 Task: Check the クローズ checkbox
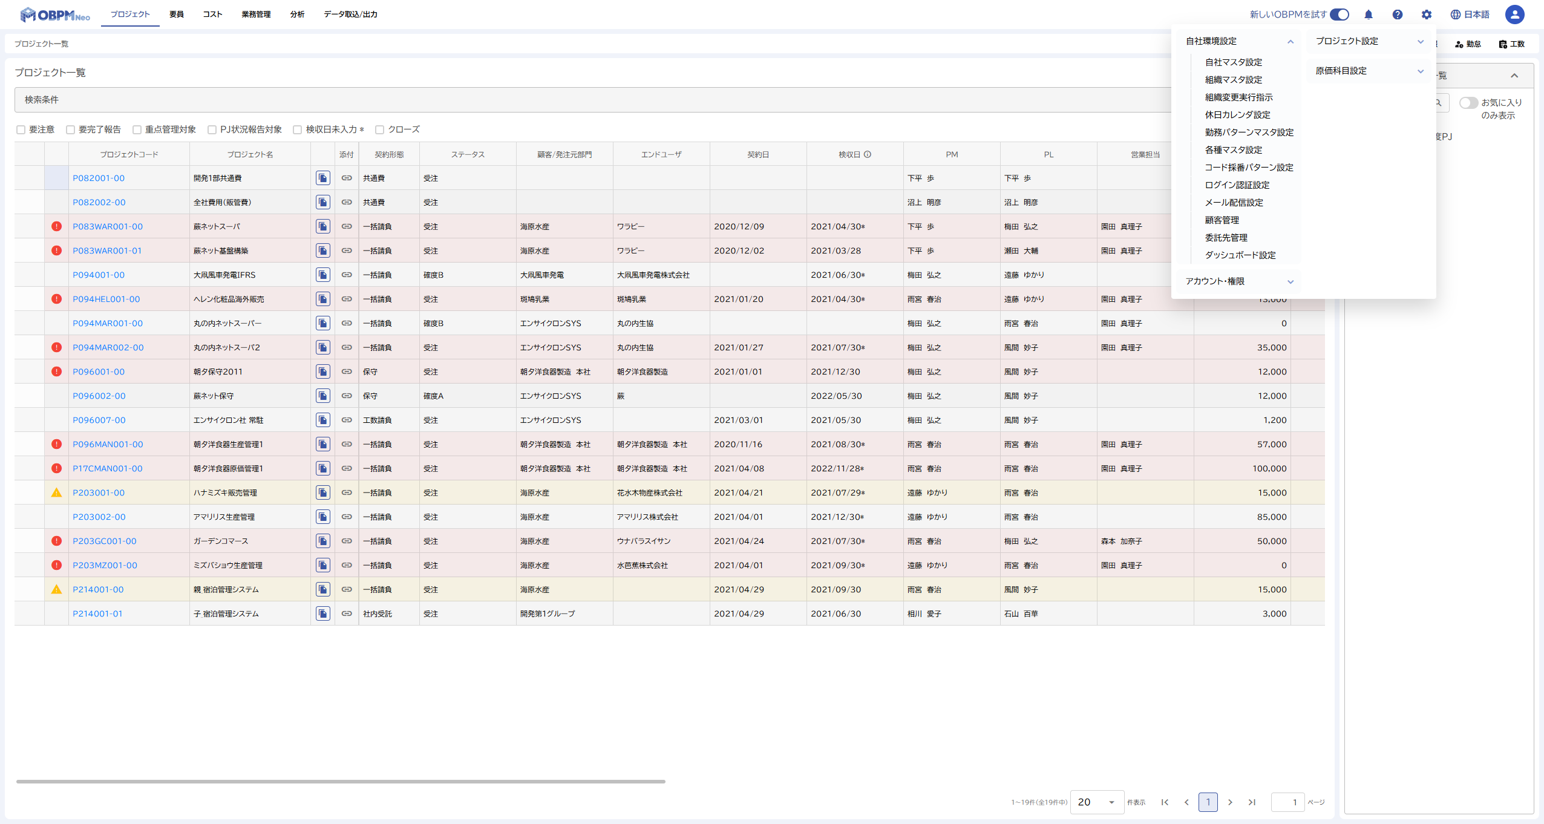380,129
